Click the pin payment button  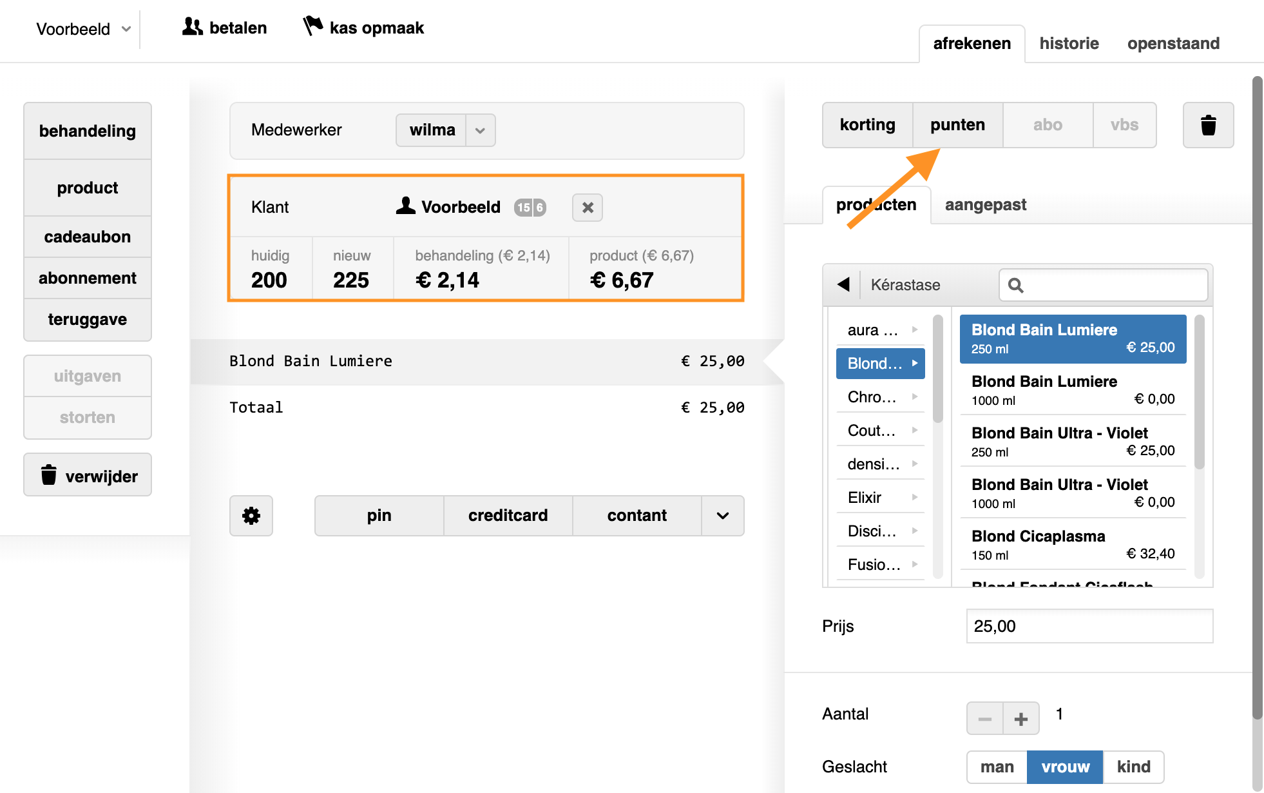(379, 516)
